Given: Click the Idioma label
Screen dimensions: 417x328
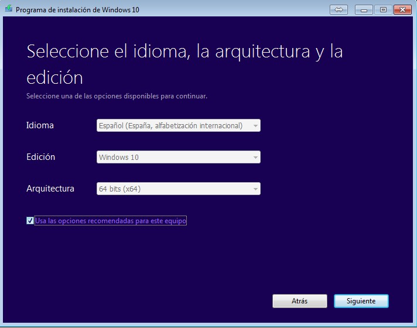Looking at the screenshot, I should [x=40, y=125].
